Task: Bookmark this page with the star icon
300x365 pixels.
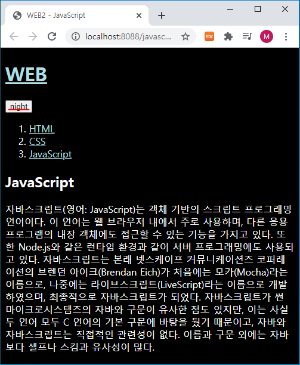Action: 185,36
